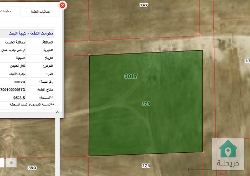
Task: Click the panel header معلومات القطعة - نتيجة البحث
Action: pos(31,33)
